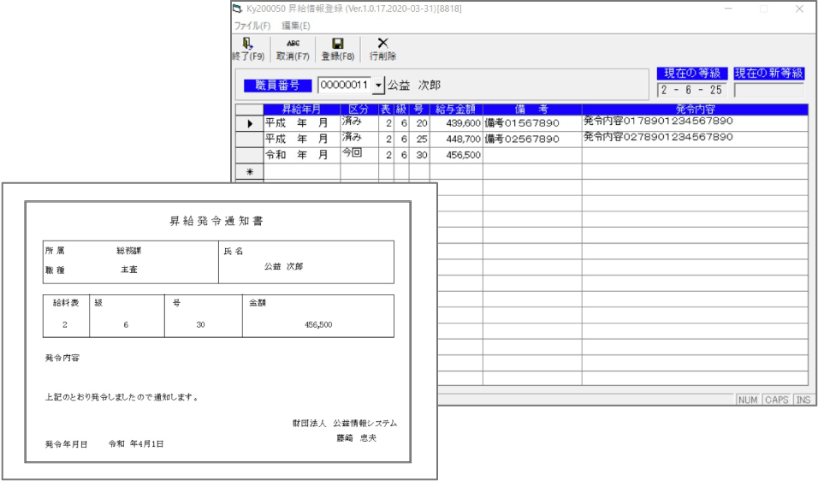Click the 発令内容 column header
This screenshot has width=818, height=481.
click(694, 110)
